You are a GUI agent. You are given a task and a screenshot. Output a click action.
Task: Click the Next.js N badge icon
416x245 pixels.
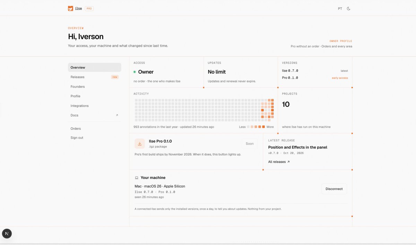point(7,234)
